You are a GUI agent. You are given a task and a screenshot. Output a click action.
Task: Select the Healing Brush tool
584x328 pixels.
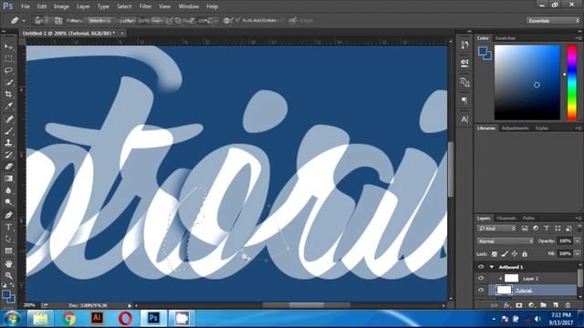[8, 119]
